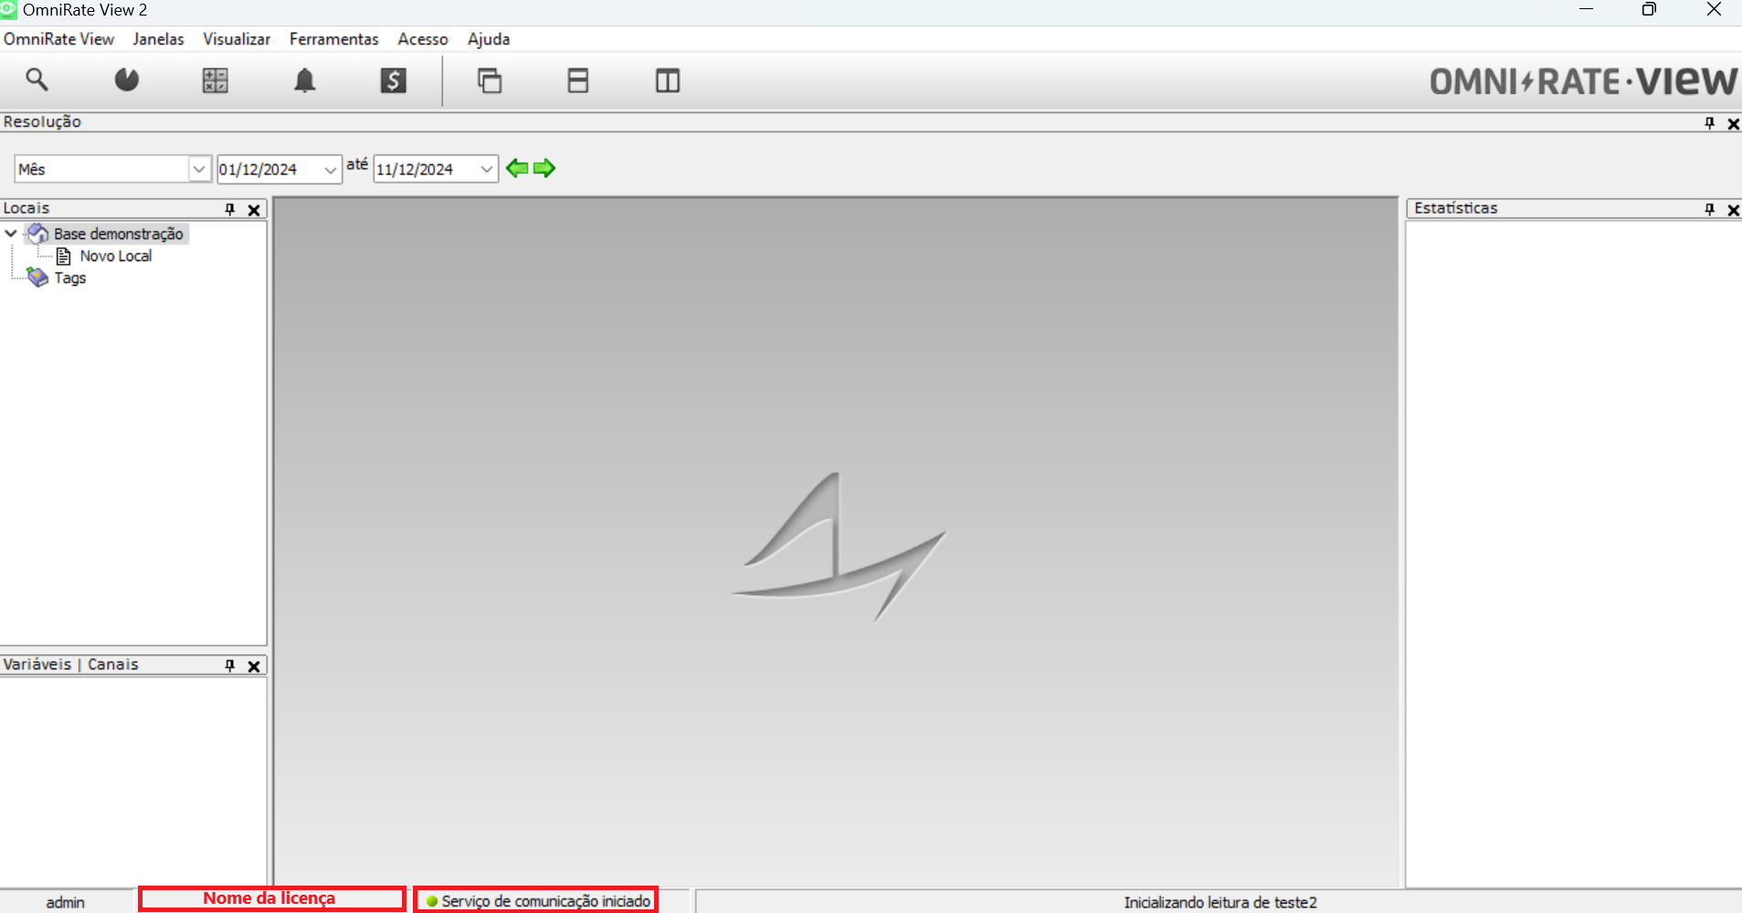Collapse the Base demonstração tree node

[11, 234]
